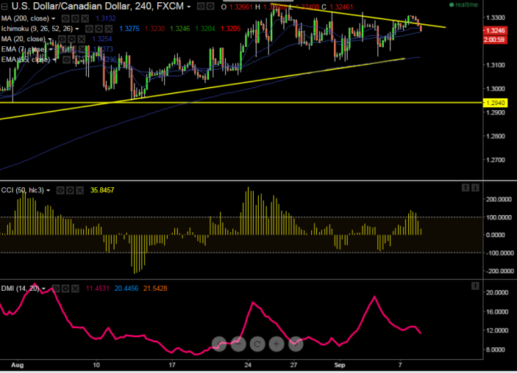
Task: Zoom in the chart with plus button
Action: click(277, 344)
